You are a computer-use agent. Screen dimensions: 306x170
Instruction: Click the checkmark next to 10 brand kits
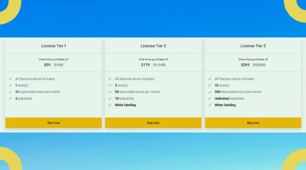tap(110, 99)
